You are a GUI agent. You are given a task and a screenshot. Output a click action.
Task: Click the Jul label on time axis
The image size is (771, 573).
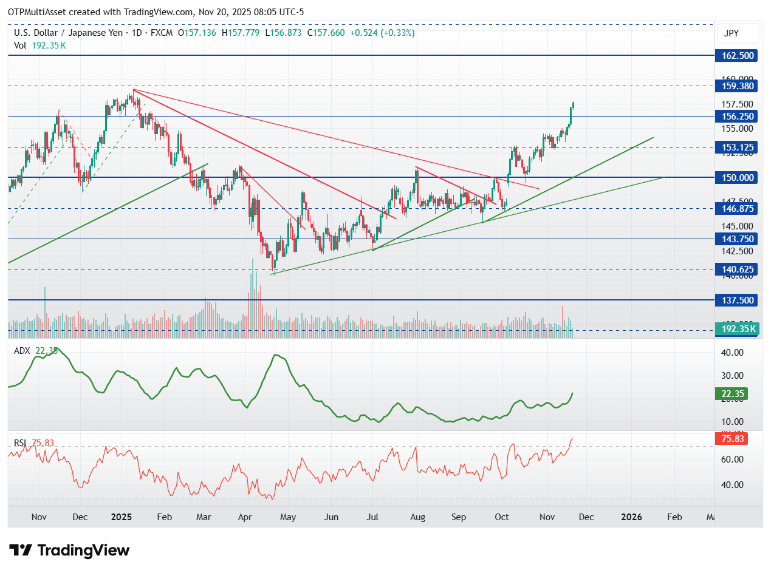pyautogui.click(x=373, y=517)
